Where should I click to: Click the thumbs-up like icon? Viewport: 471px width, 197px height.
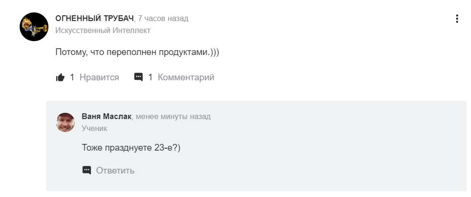[x=60, y=77]
